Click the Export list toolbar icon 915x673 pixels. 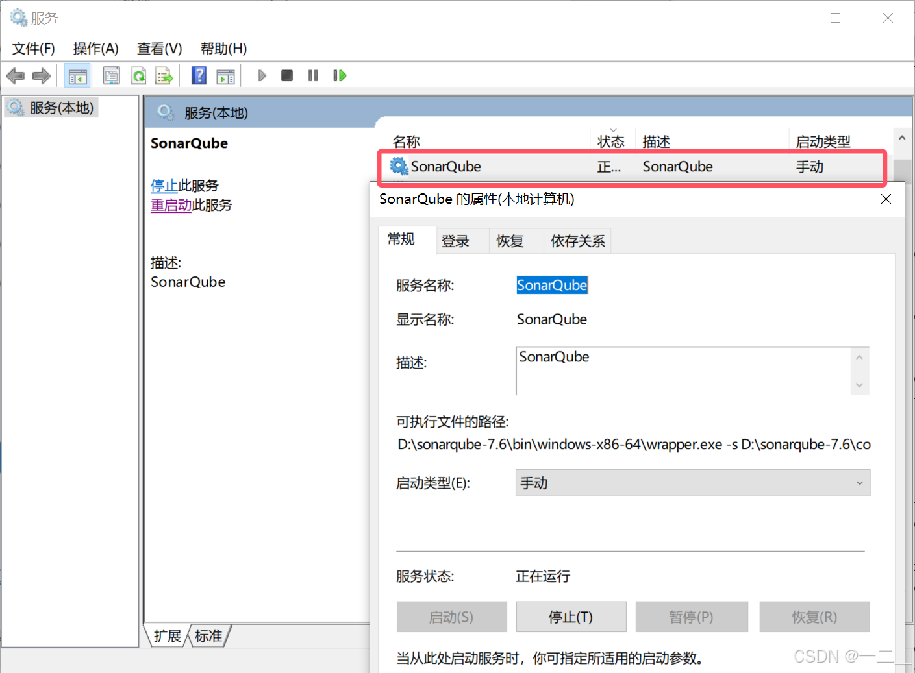pos(164,76)
